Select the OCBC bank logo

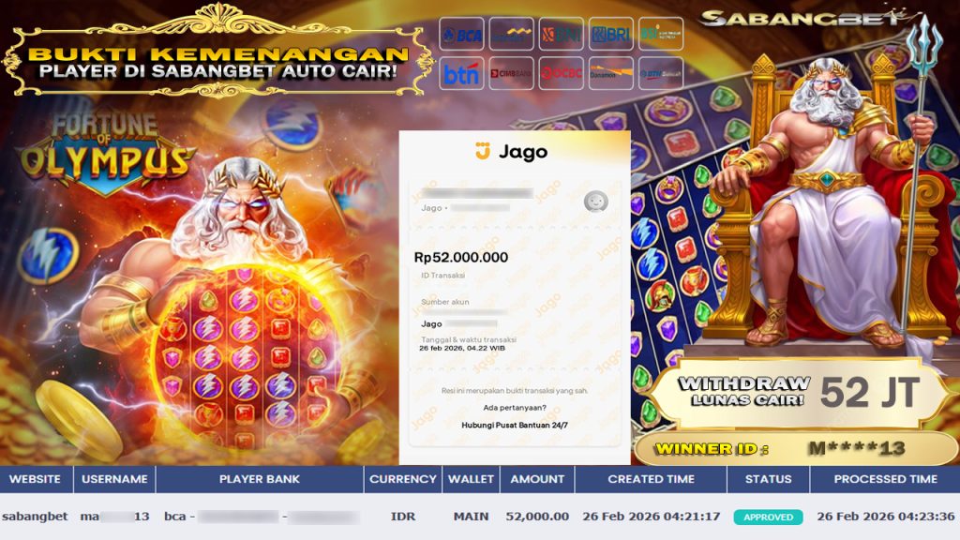point(561,73)
